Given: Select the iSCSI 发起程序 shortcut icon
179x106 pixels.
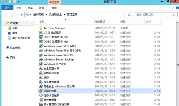Looking at the screenshot, I should (41, 33).
